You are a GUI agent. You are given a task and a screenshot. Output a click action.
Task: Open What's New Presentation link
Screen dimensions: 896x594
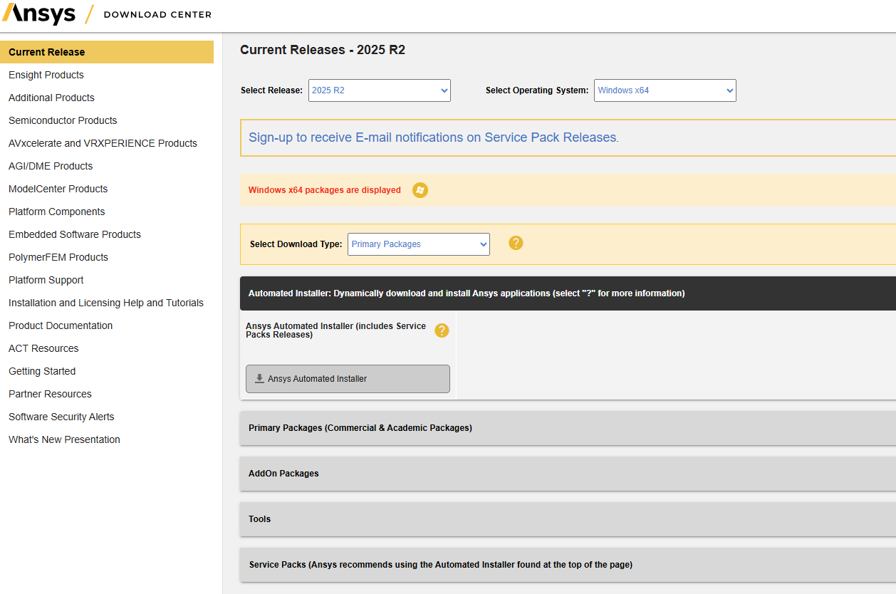64,439
